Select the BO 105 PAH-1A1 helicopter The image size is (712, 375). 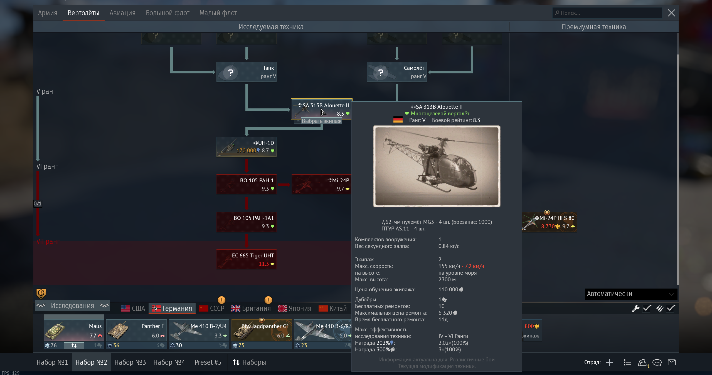tap(247, 222)
